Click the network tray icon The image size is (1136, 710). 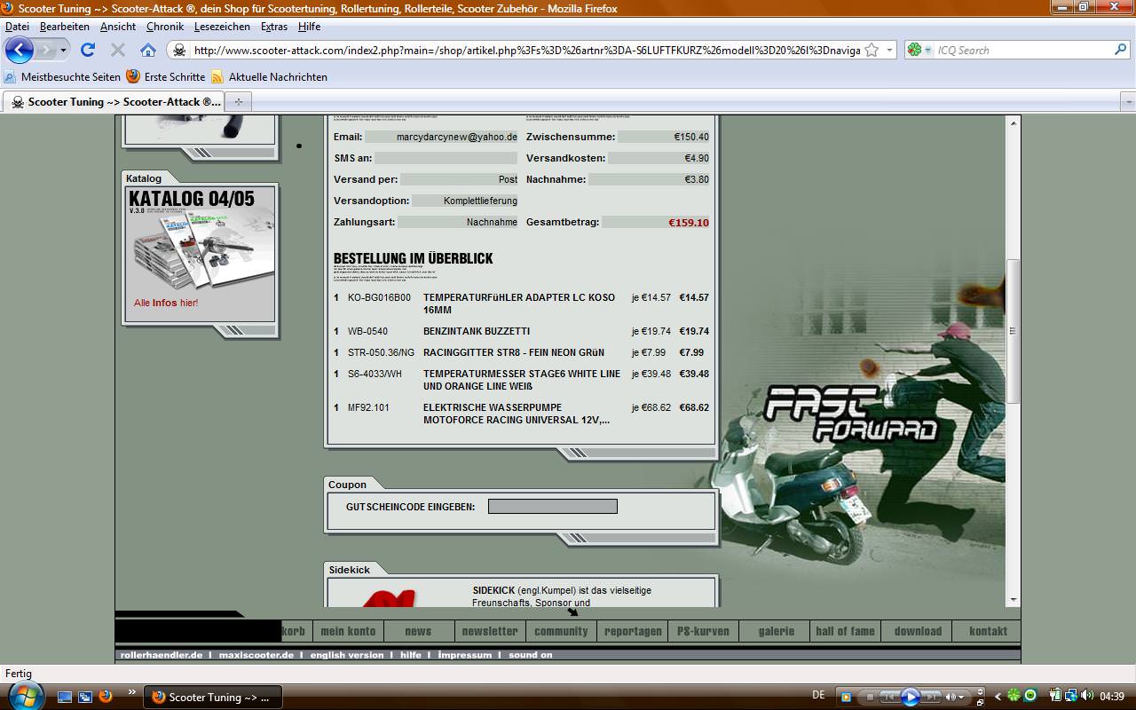pos(1072,696)
